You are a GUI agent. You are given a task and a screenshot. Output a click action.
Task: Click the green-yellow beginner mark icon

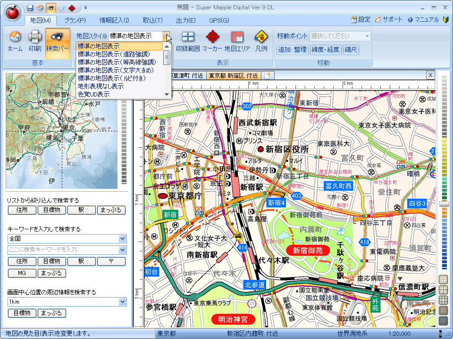(446, 20)
